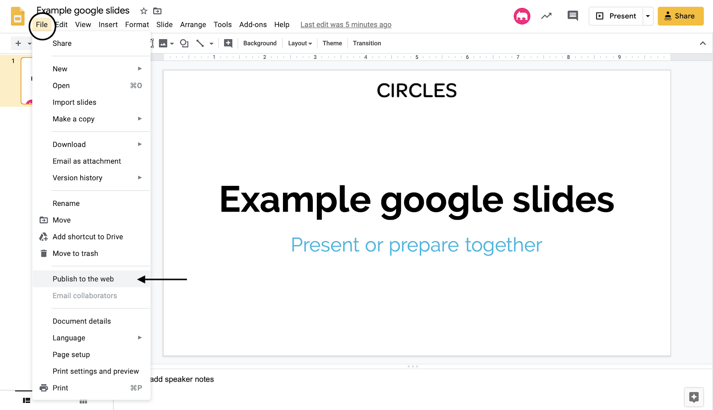This screenshot has height=410, width=713.
Task: Click the Theme toolbar button
Action: click(x=332, y=43)
